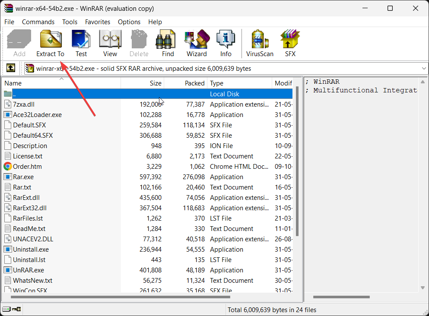Sort files by Type column header

(x=239, y=83)
